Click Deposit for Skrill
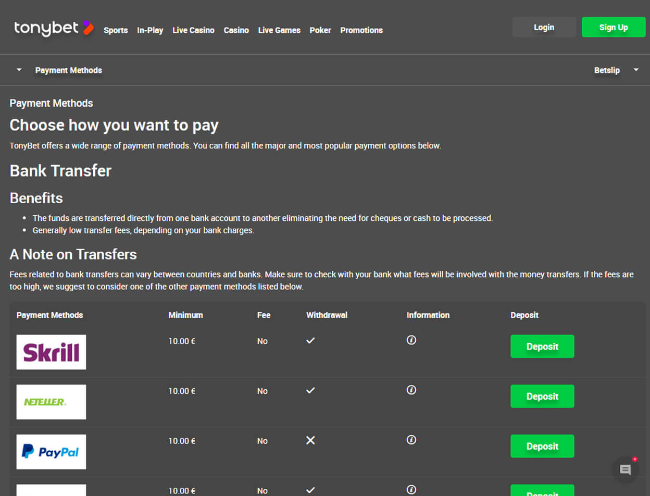The width and height of the screenshot is (650, 496). tap(542, 346)
